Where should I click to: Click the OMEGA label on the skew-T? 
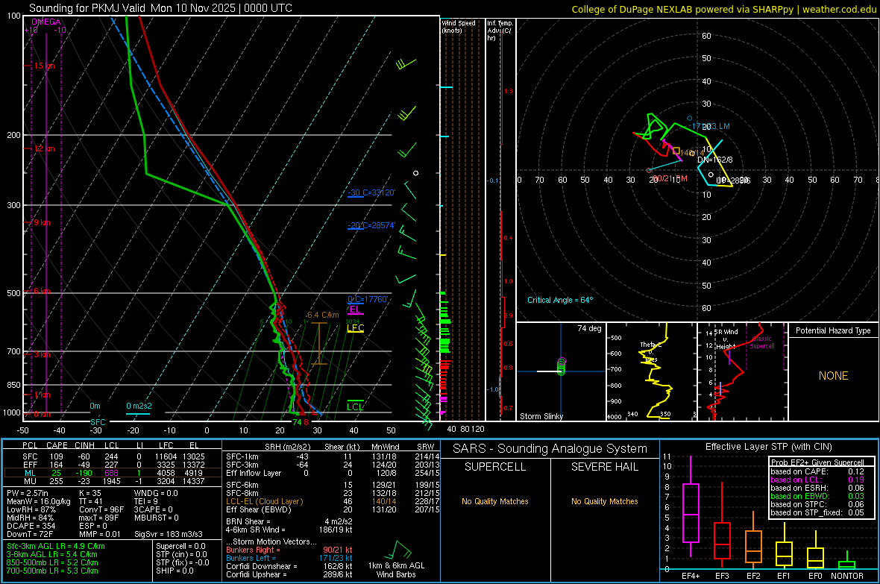[x=46, y=22]
